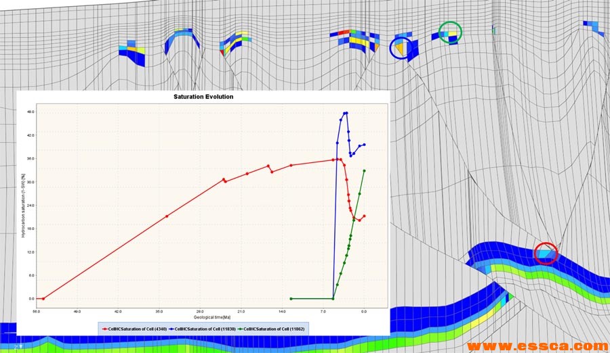Click the red curve's first point near 55 Ma
The height and width of the screenshot is (353, 610).
tap(43, 298)
